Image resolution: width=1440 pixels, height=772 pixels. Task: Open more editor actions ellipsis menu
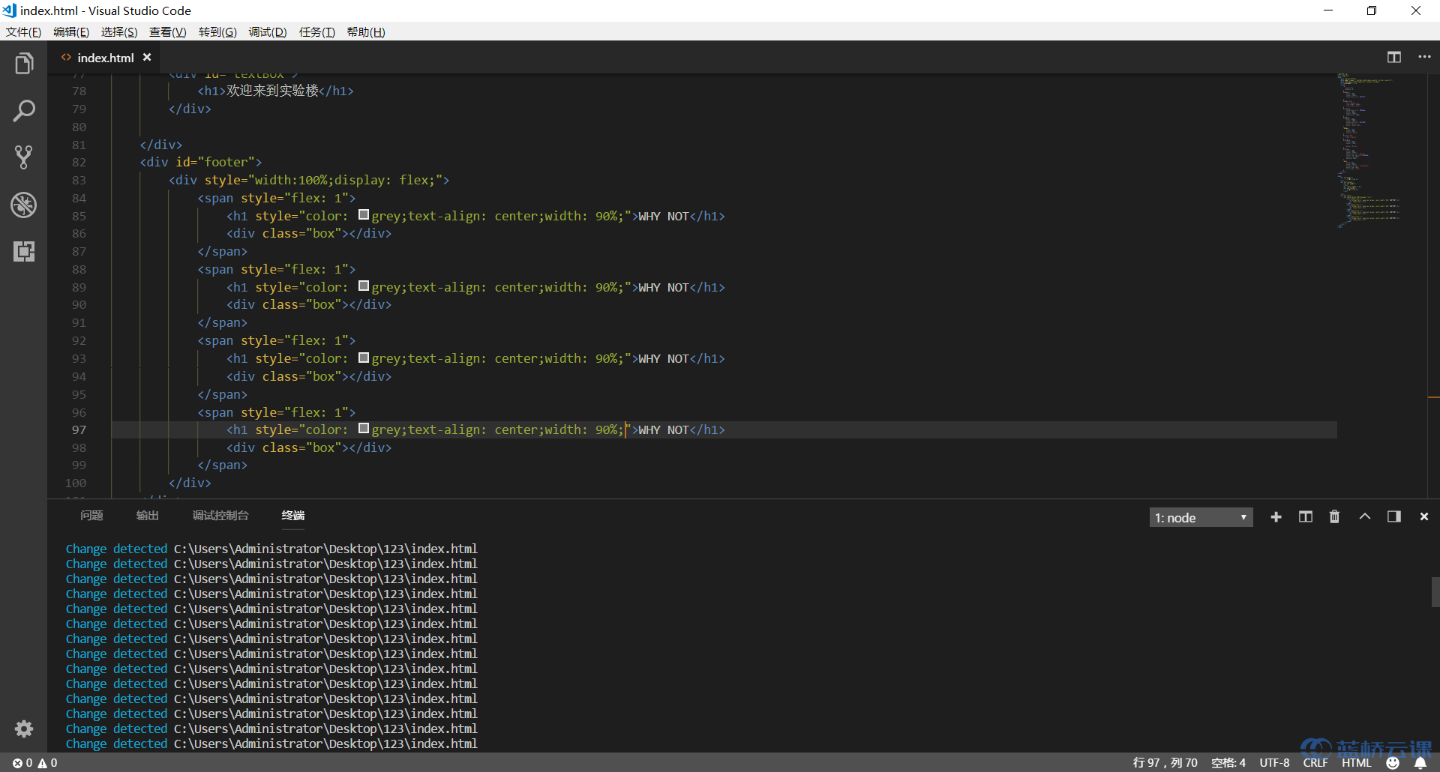(1424, 57)
